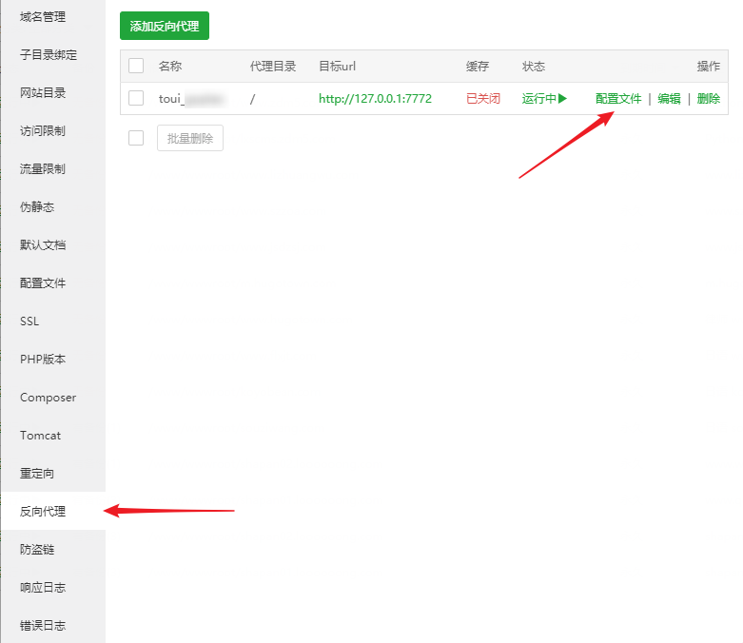Click the '/' proxy directory cell

coord(252,99)
